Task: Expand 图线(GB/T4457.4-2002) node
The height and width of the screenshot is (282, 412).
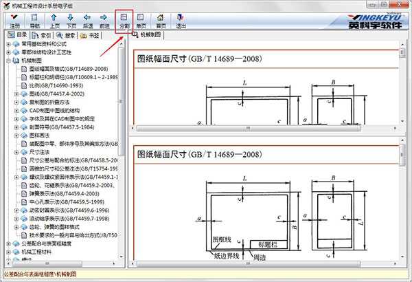Action: tap(16, 94)
